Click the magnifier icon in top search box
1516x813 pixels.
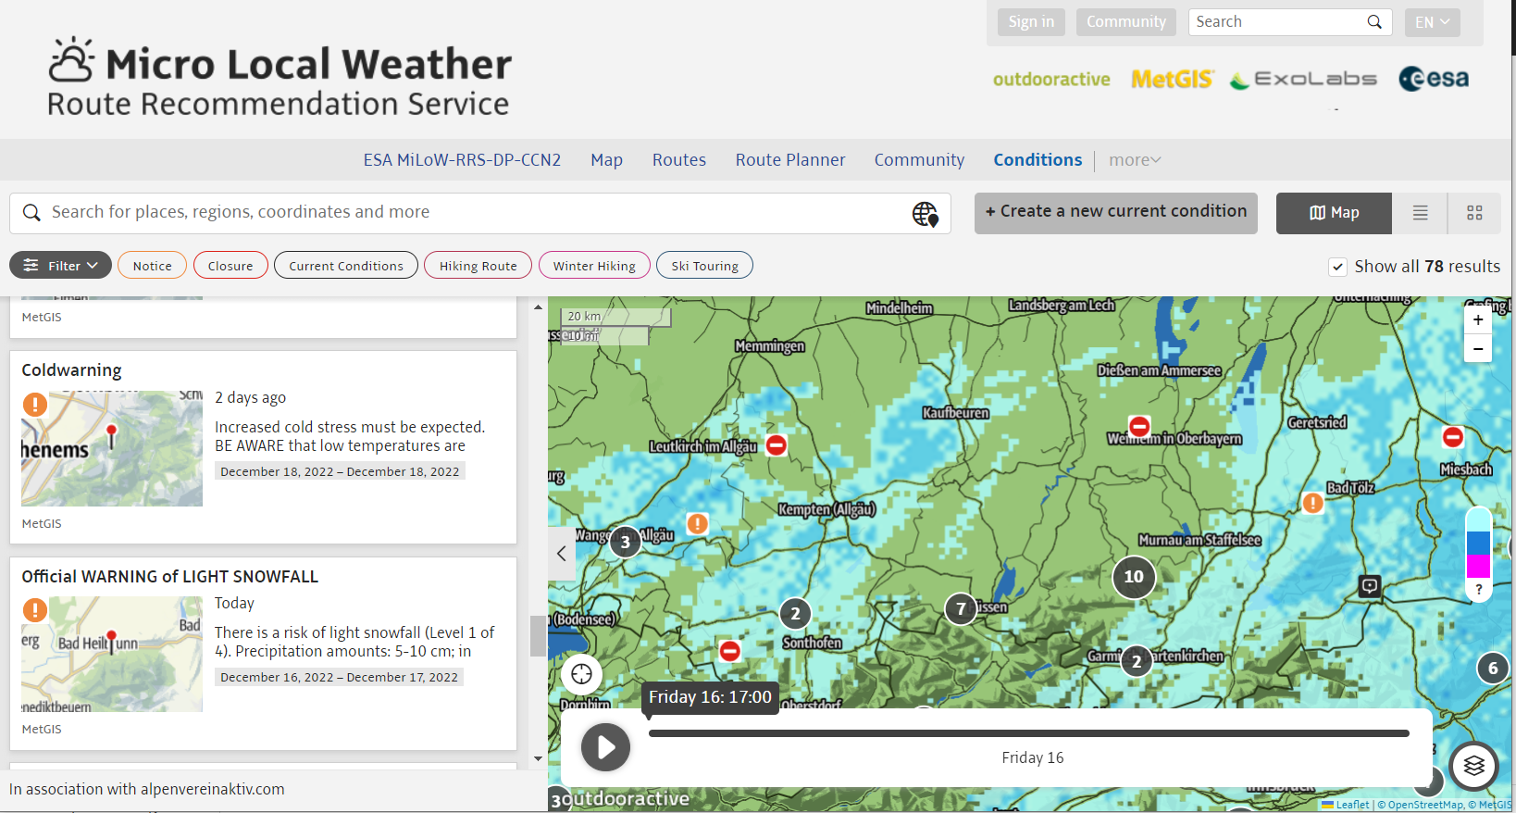point(1374,22)
